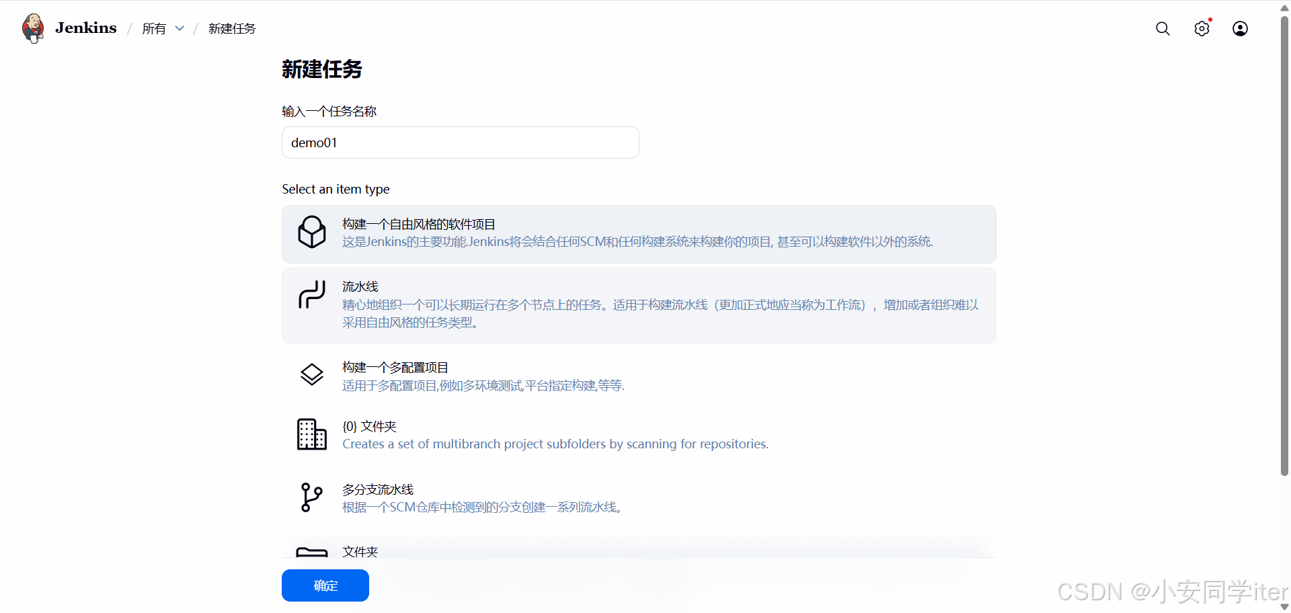Click the organization folder building icon
Image resolution: width=1291 pixels, height=613 pixels.
pos(312,434)
